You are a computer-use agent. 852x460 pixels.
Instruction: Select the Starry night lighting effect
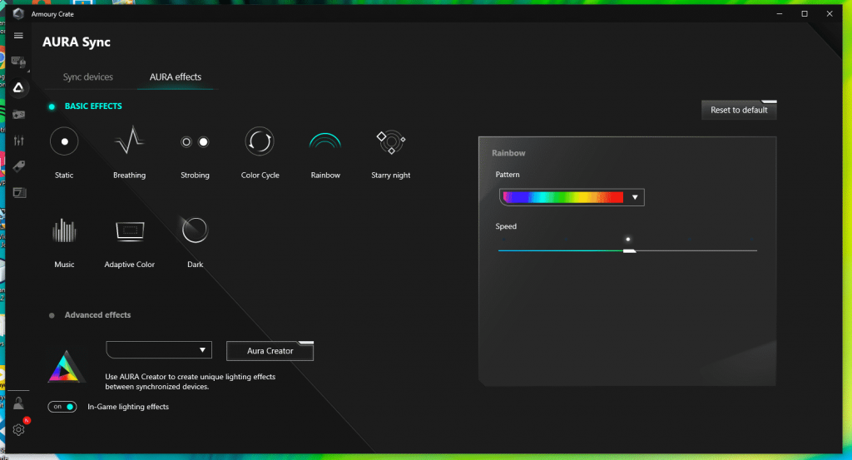tap(391, 152)
